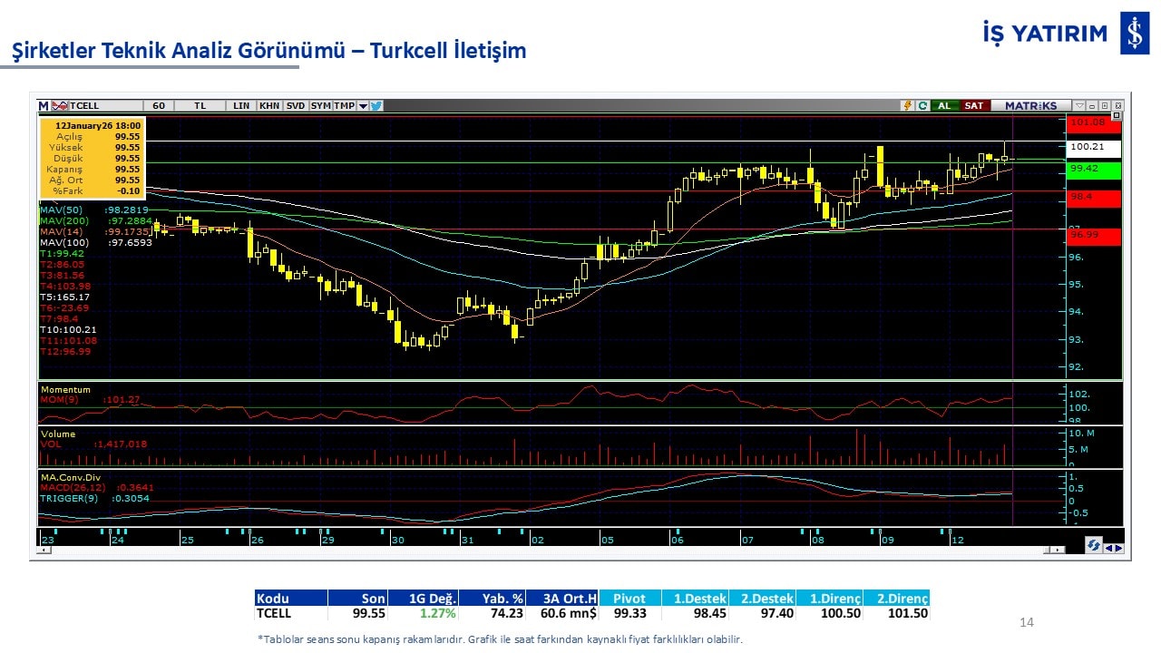
Task: Open the Twitter bird icon
Action: pyautogui.click(x=376, y=105)
